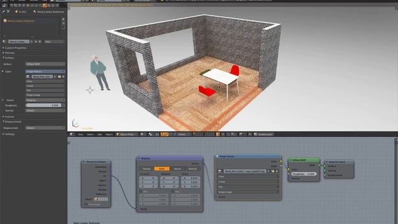The height and width of the screenshot is (224, 398).
Task: Open pivot point selector icon
Action: click(x=152, y=134)
